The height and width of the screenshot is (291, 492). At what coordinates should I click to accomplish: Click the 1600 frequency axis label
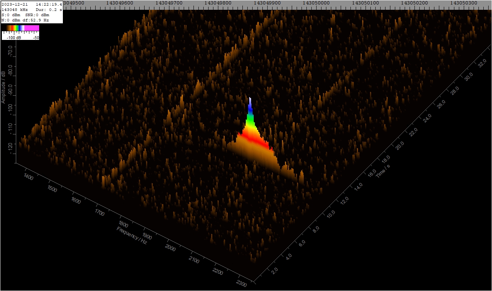76,201
